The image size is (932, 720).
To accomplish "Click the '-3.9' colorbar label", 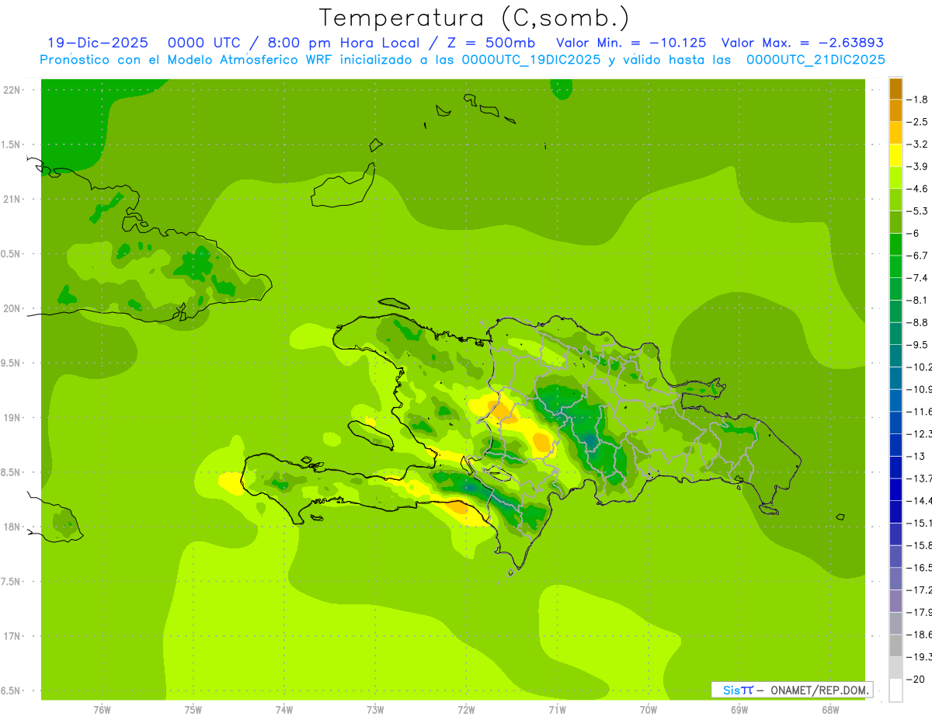I will point(918,166).
